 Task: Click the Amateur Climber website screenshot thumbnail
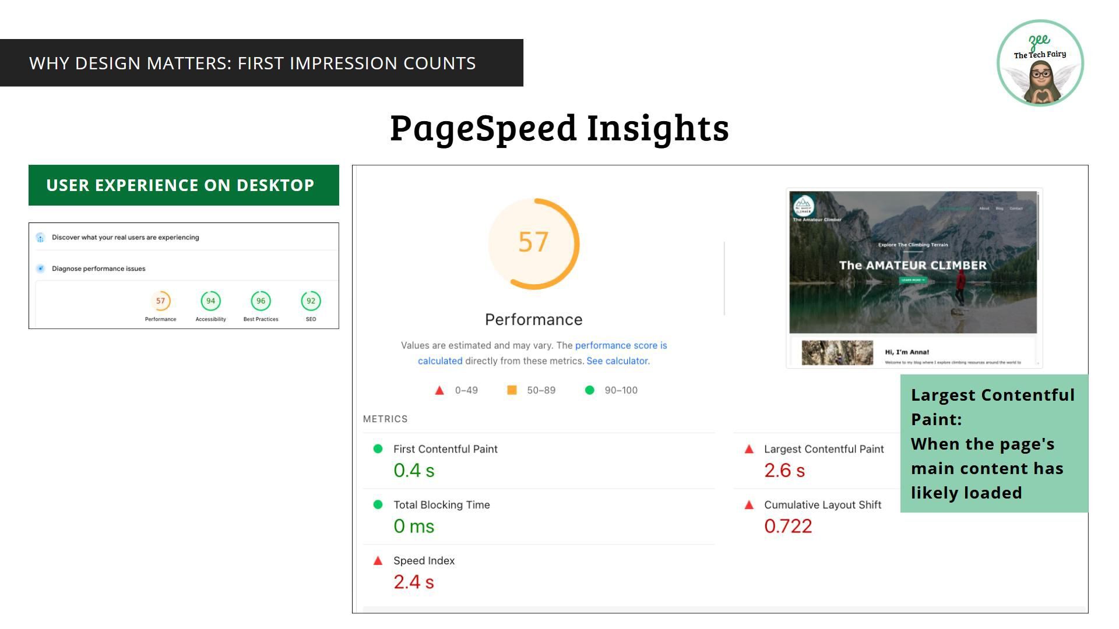click(913, 277)
